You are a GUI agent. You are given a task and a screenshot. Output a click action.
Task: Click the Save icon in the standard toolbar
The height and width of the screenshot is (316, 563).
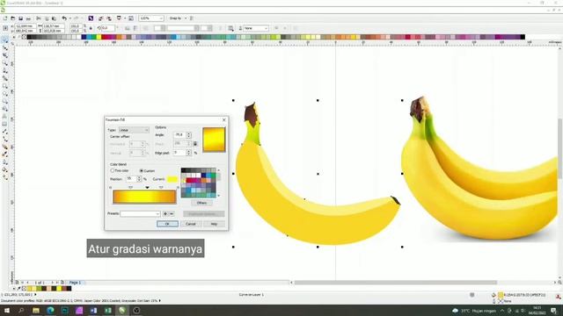coord(21,18)
